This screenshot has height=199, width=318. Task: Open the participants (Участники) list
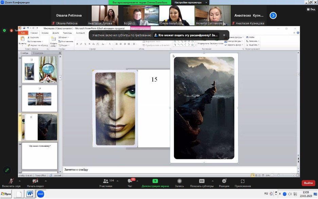point(106,181)
